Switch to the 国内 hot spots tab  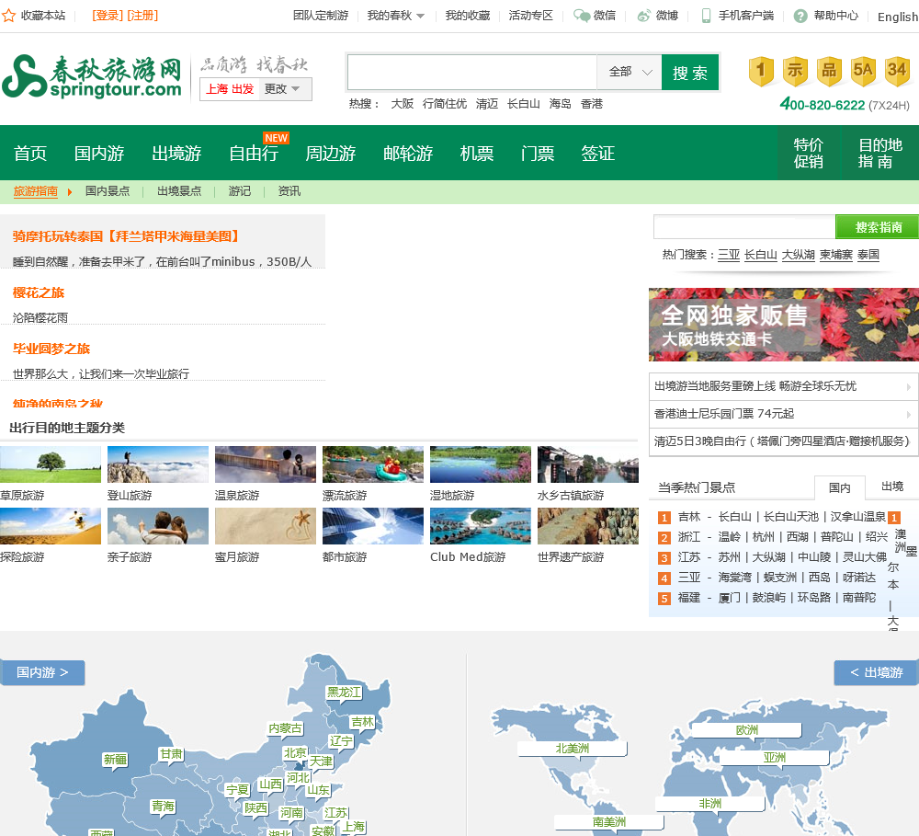pyautogui.click(x=839, y=487)
